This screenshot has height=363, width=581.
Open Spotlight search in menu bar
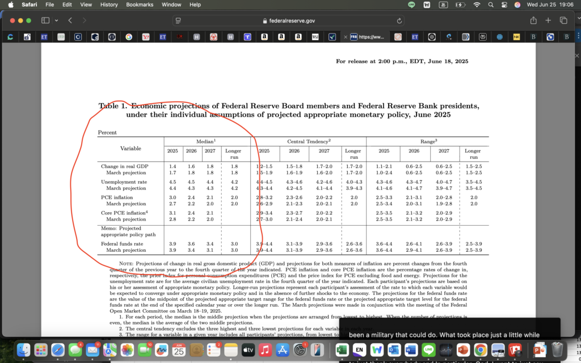coord(490,5)
